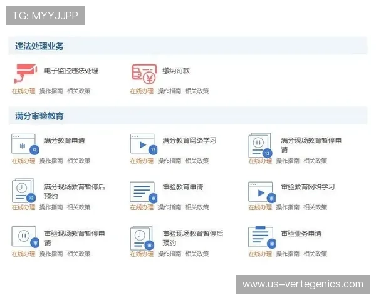Click 相关政策 under 缴纳罚款
Viewport: 376px width, 300px height.
[197, 91]
